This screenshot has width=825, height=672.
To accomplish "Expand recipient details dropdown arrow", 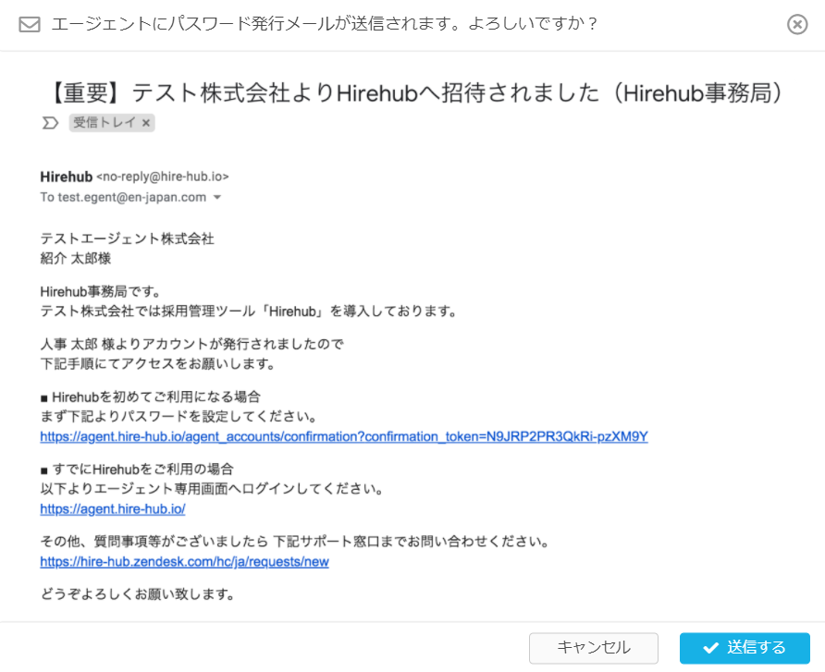I will (217, 198).
